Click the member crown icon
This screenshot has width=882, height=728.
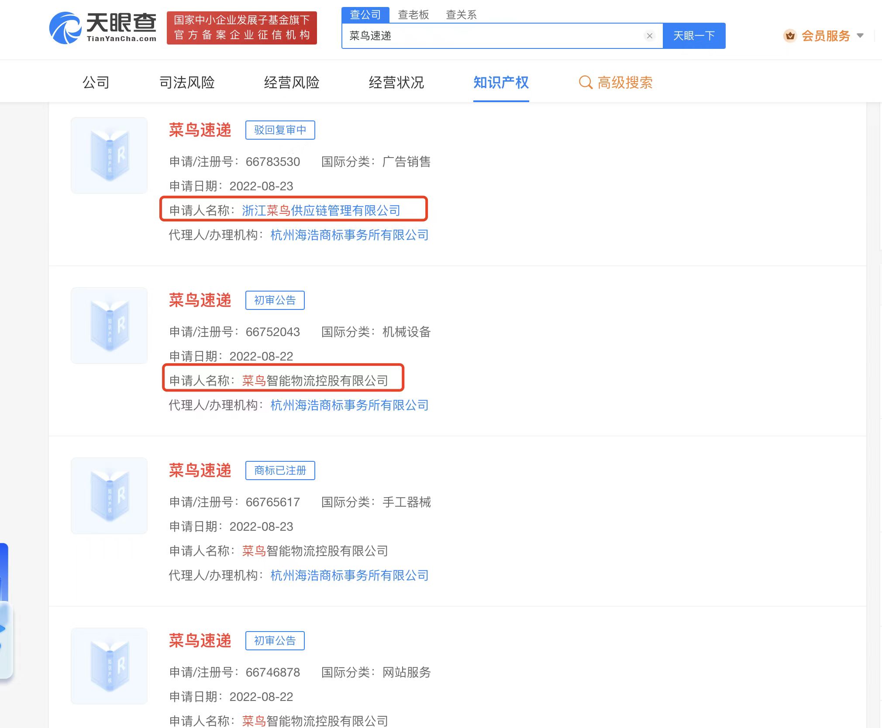(x=790, y=36)
